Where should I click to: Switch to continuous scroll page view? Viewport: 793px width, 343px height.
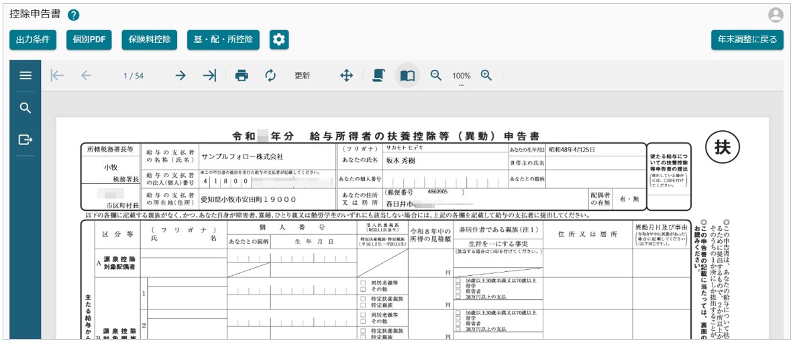click(378, 76)
